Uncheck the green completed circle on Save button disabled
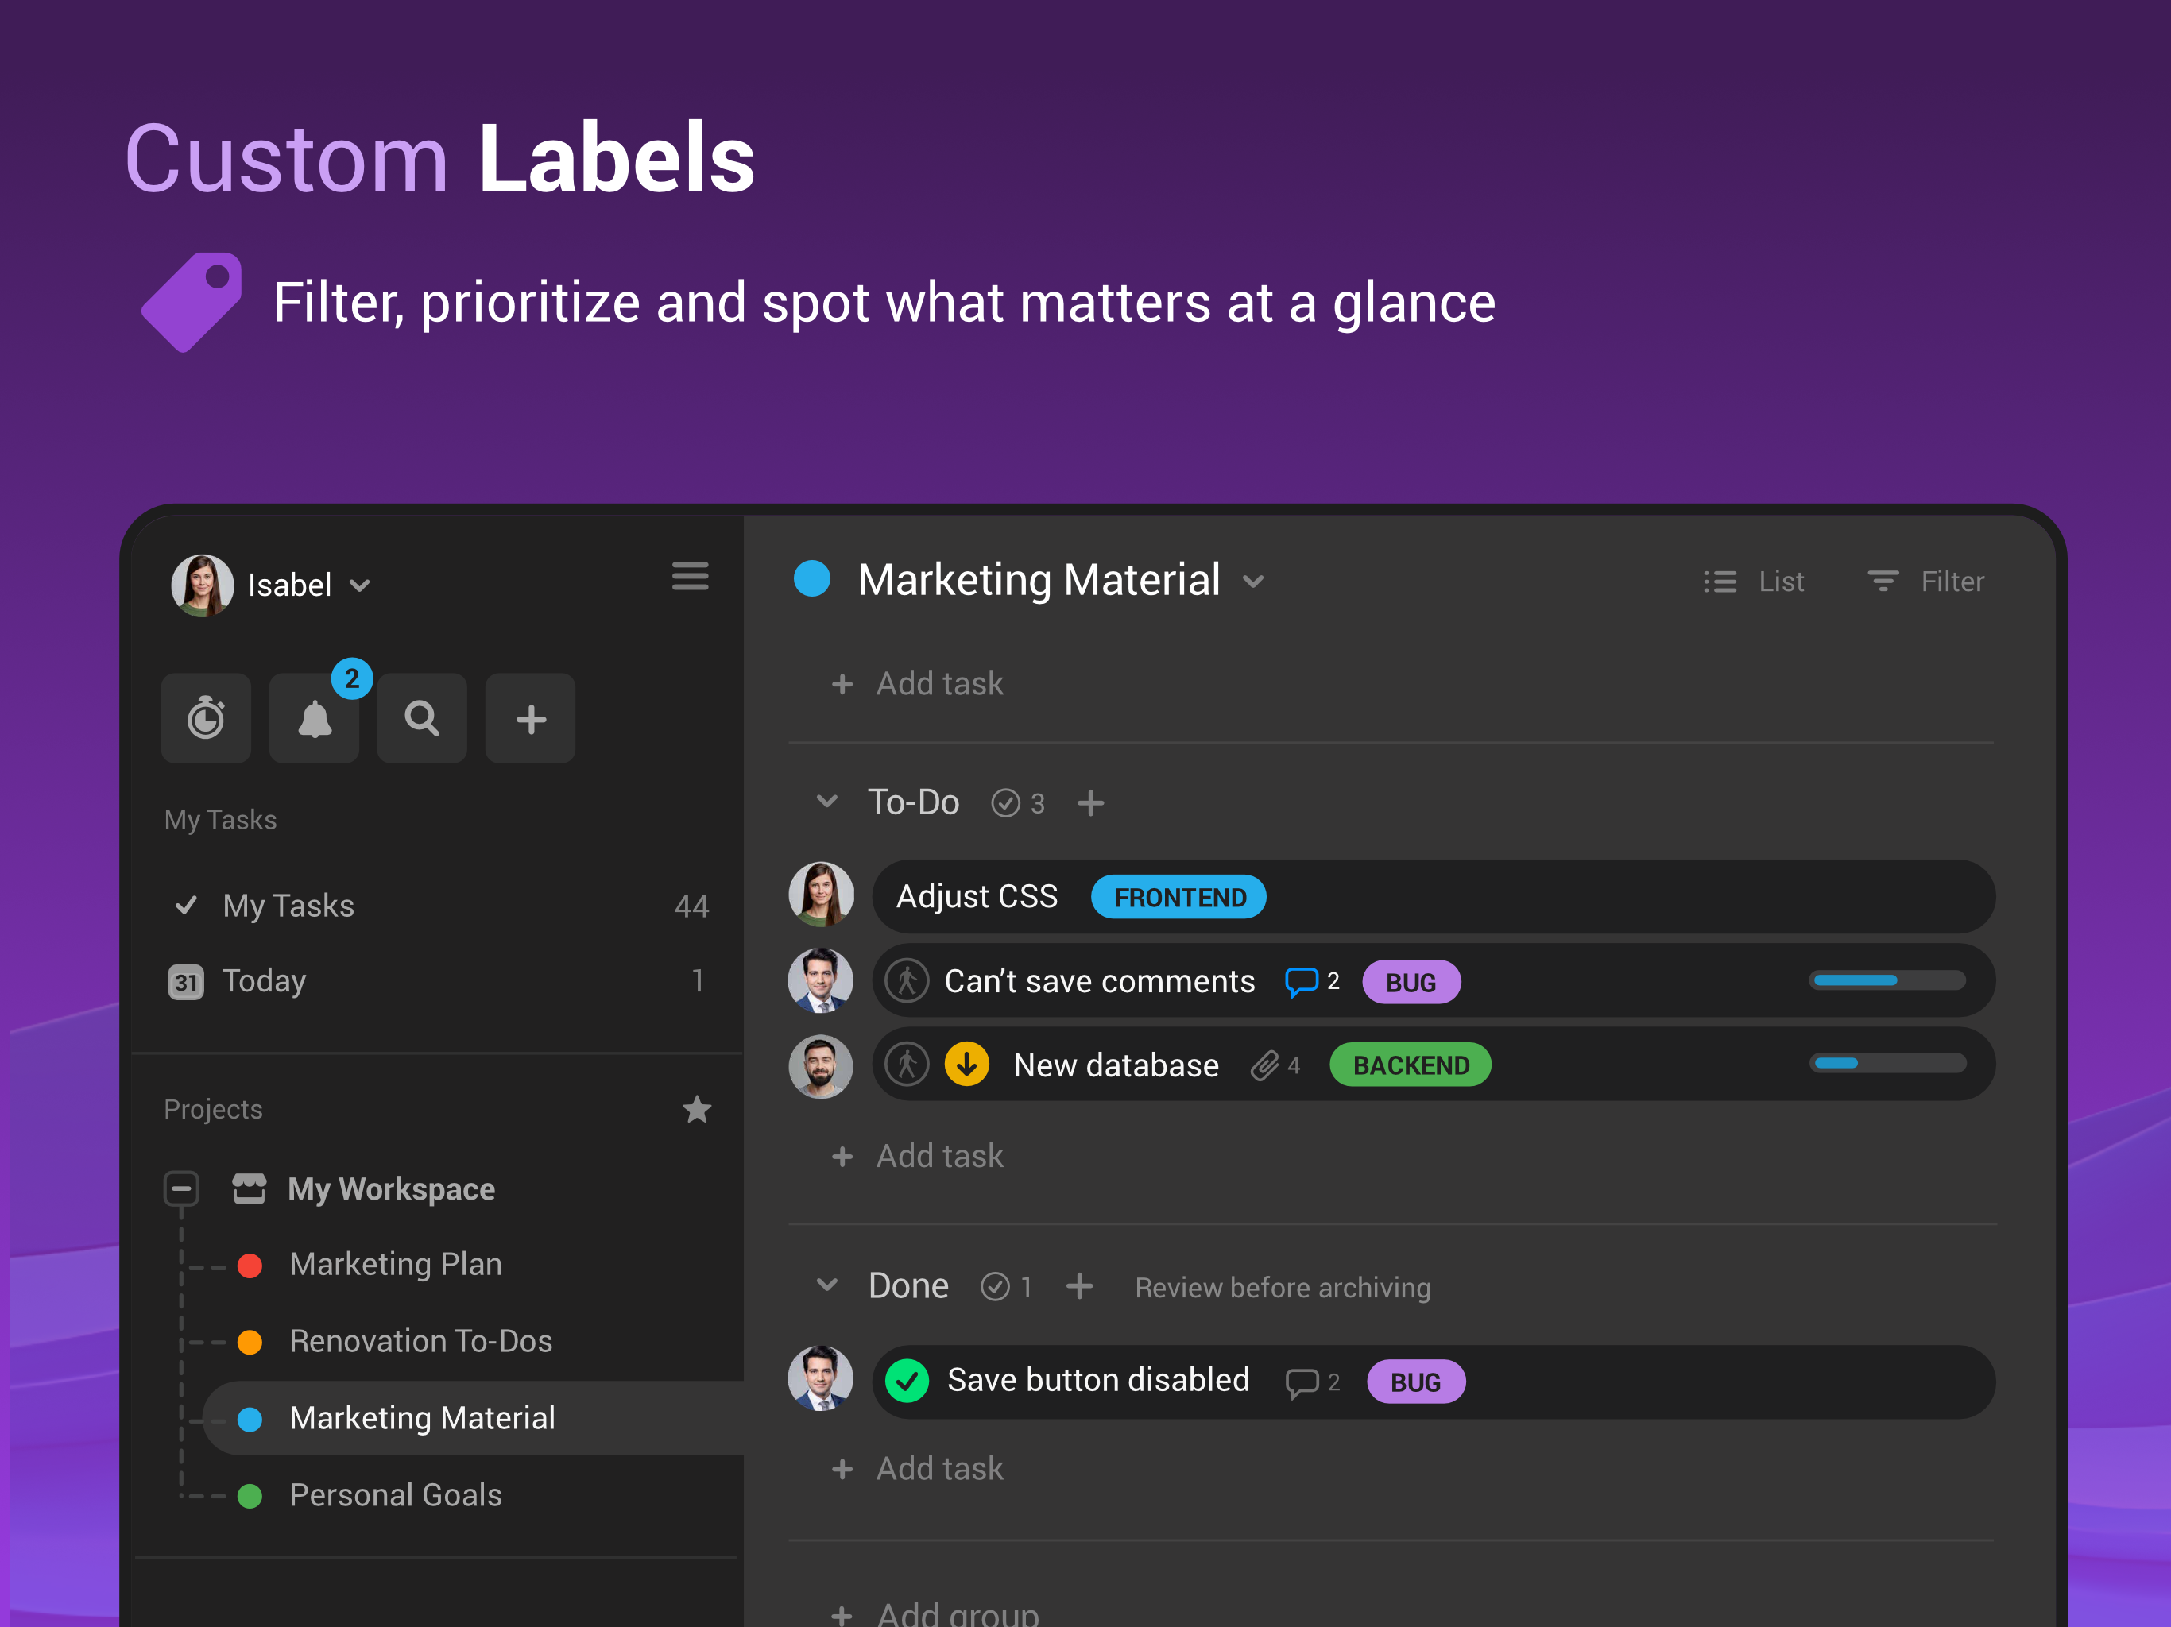 [907, 1382]
